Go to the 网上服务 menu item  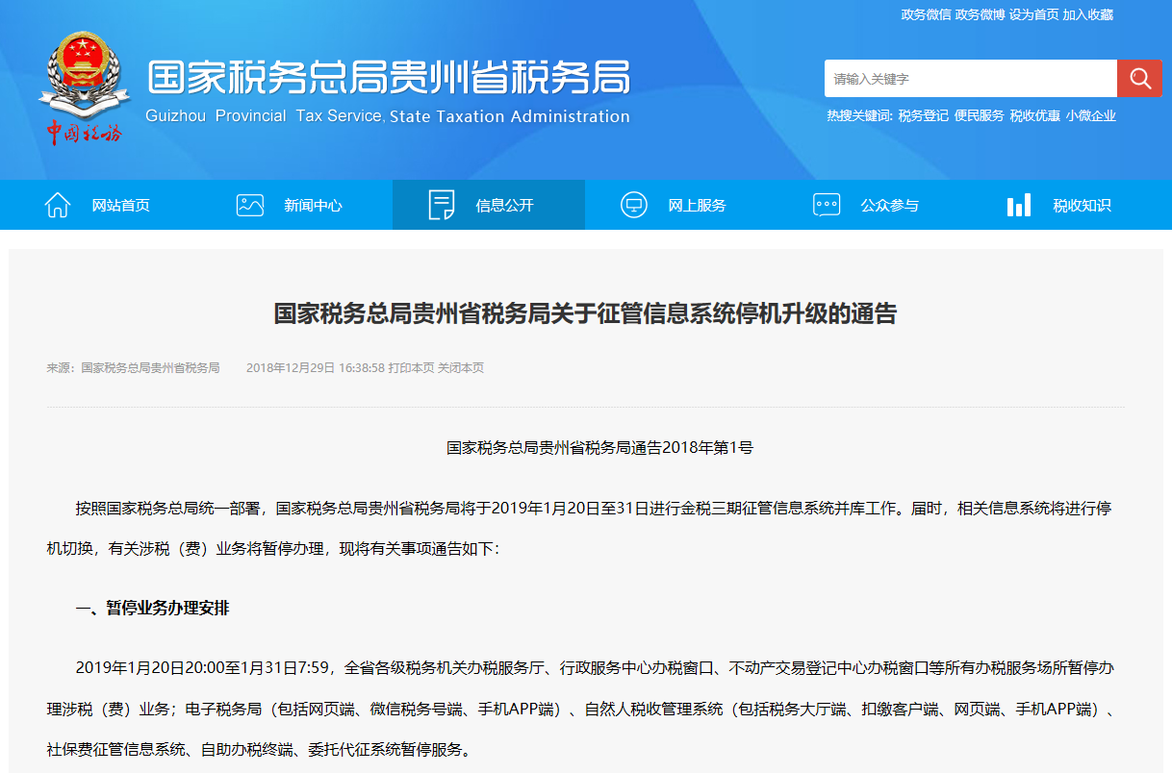(x=698, y=206)
